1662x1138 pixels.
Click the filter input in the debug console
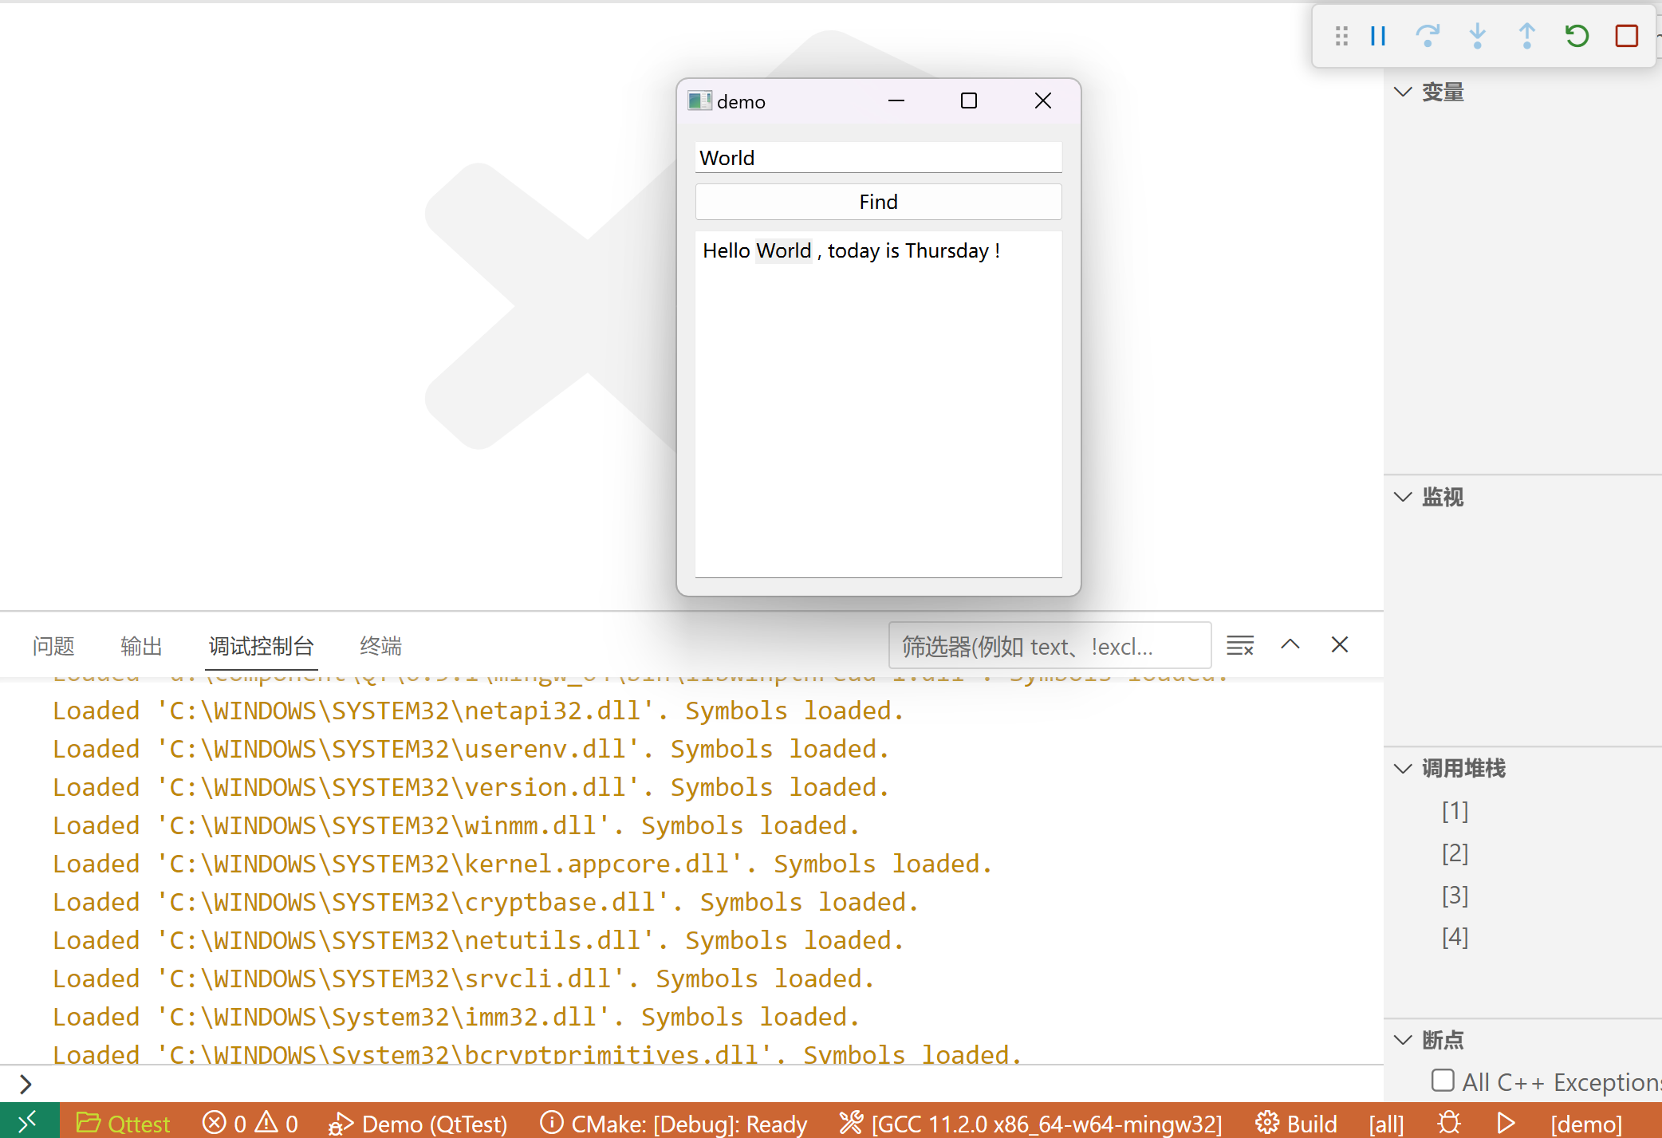tap(1045, 646)
